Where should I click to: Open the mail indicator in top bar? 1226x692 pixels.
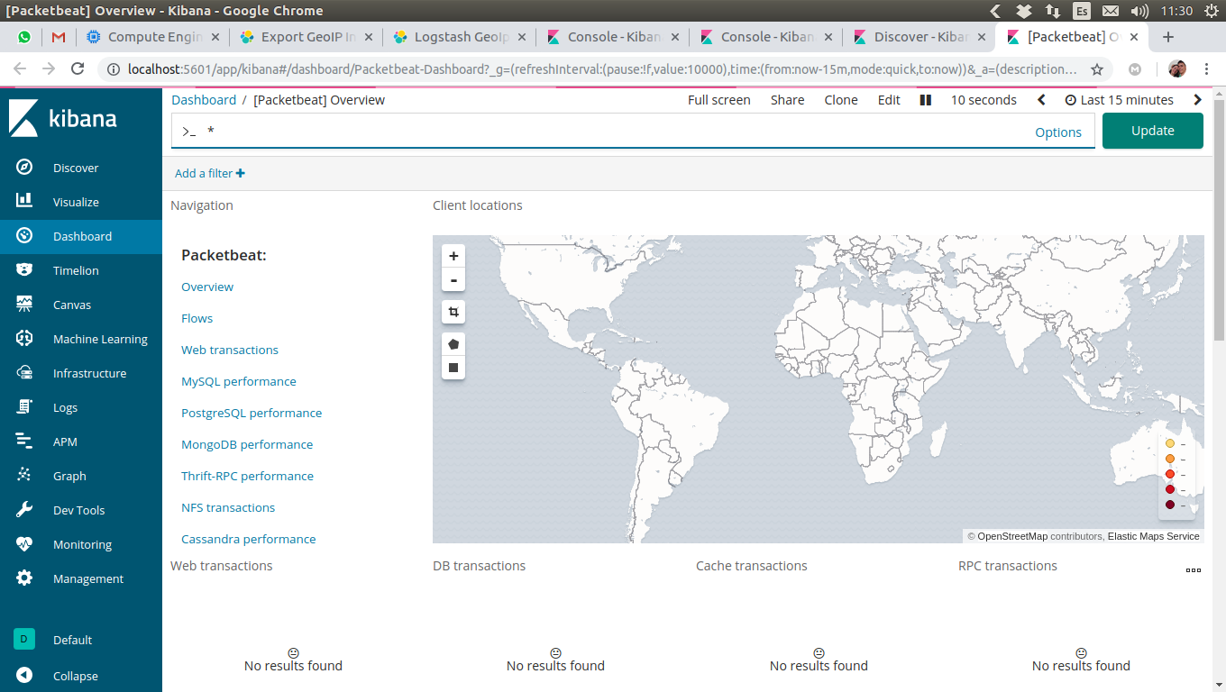[1111, 11]
